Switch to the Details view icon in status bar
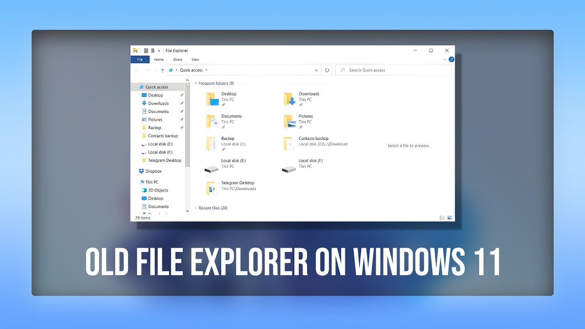Screen dimensions: 585x329 pos(442,218)
